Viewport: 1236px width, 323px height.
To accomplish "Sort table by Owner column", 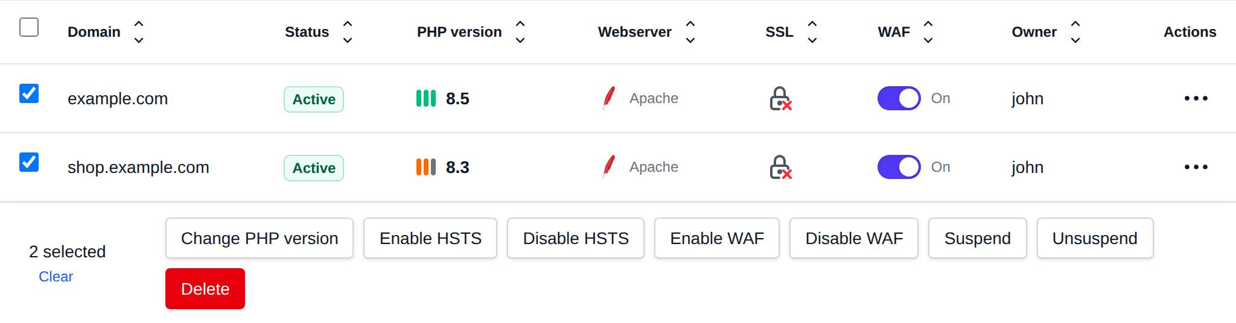I will 1075,32.
